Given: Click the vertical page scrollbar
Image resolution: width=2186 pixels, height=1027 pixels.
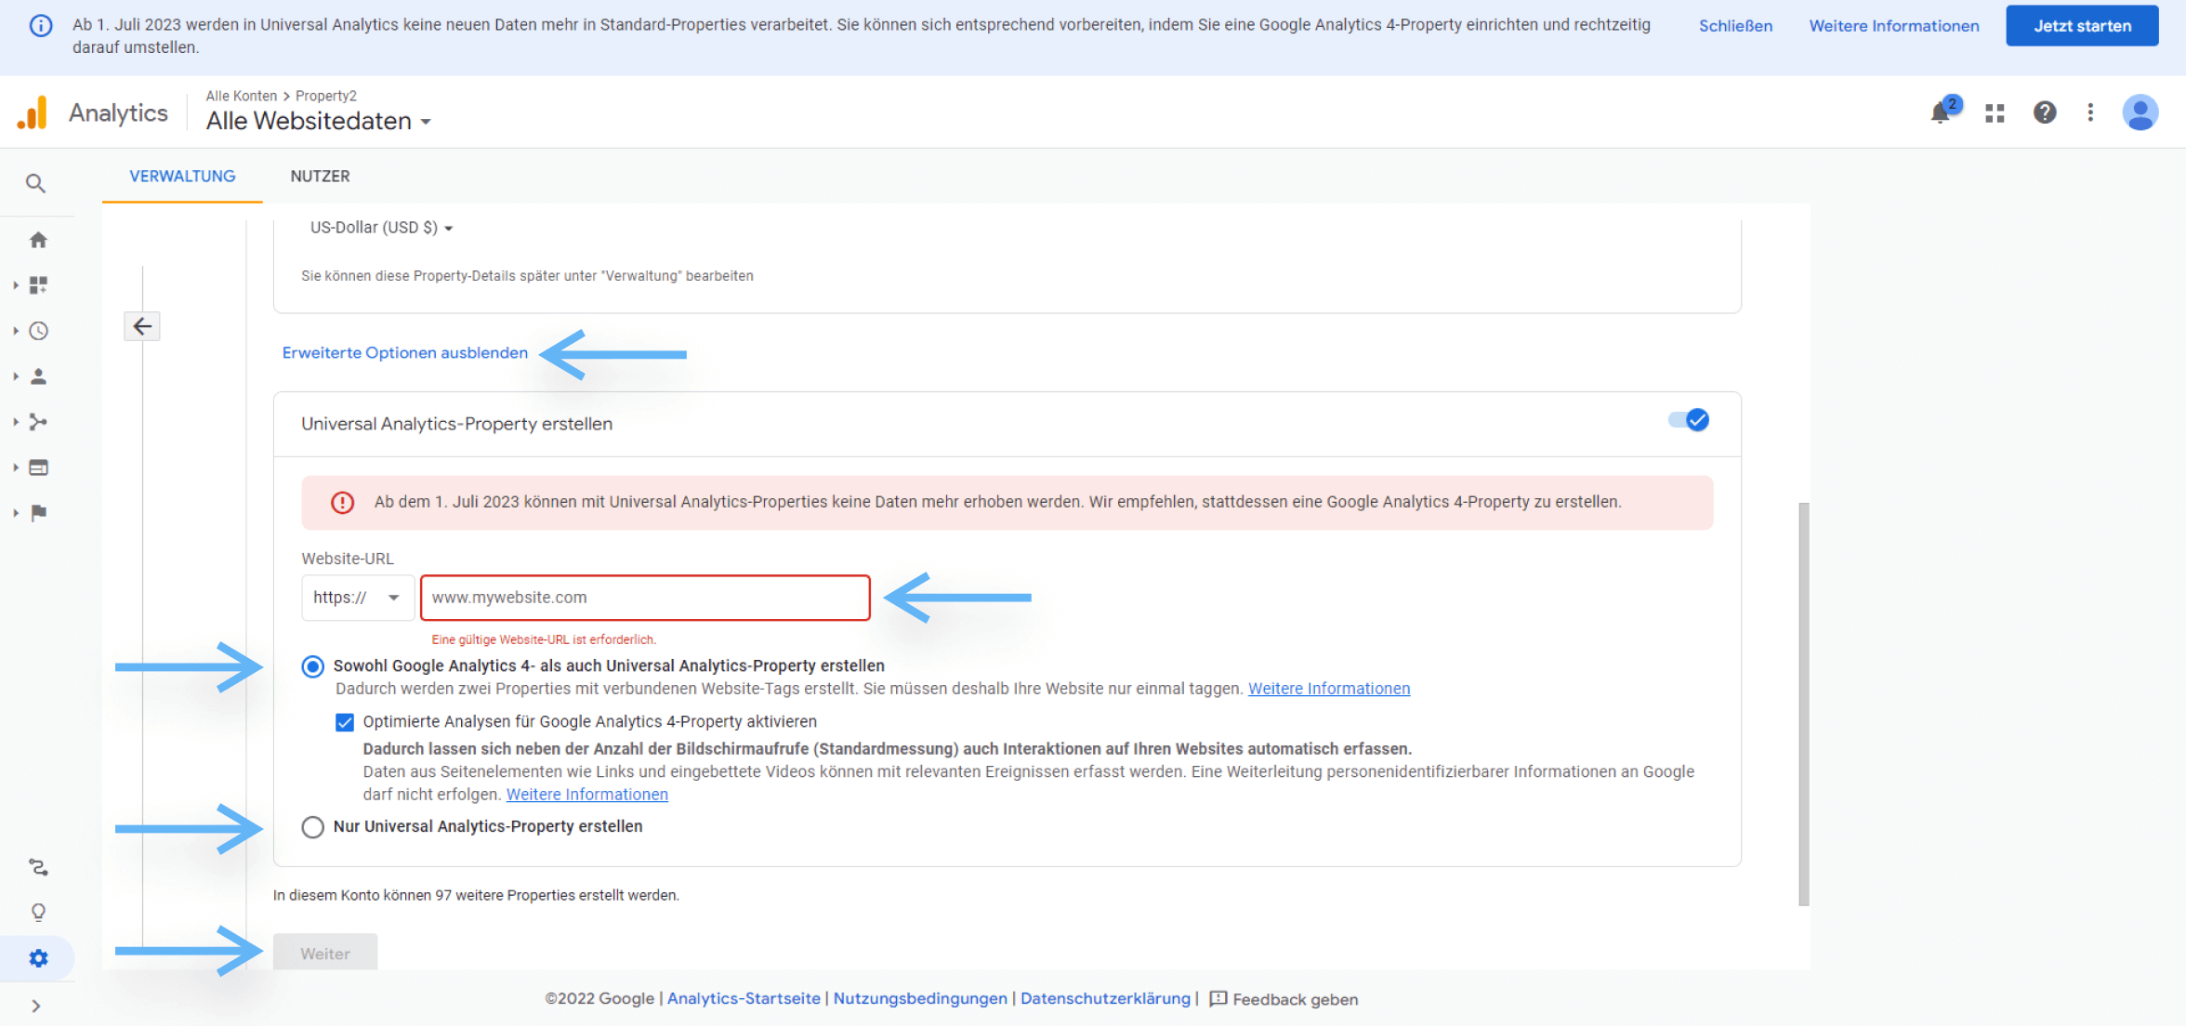Looking at the screenshot, I should click(1804, 704).
